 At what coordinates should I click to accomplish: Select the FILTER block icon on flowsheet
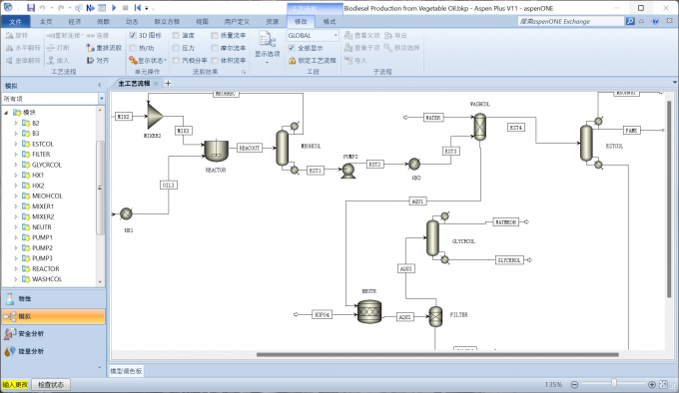(x=435, y=316)
